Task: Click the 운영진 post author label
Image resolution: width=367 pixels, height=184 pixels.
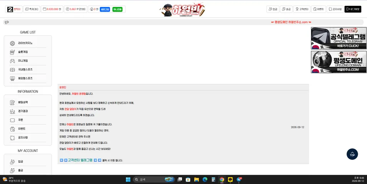Action: coord(63,87)
